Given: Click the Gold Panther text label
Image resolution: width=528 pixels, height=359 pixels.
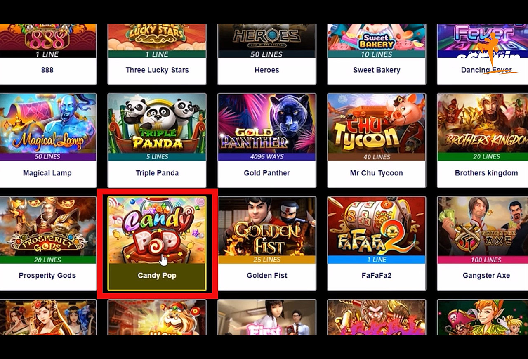Looking at the screenshot, I should pos(267,173).
